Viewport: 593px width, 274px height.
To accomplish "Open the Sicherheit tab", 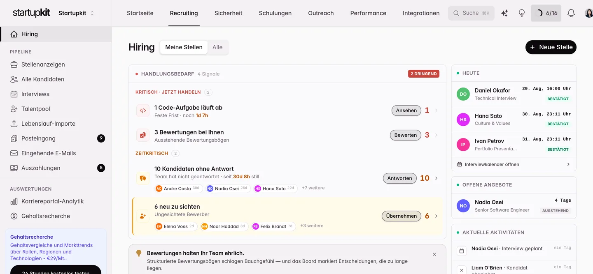I will 228,13.
